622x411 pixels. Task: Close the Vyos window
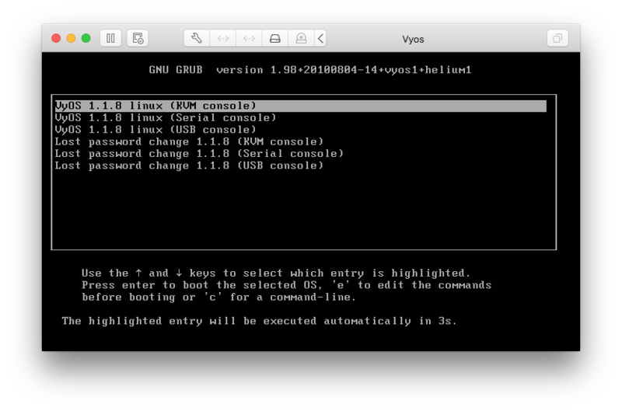tap(56, 38)
